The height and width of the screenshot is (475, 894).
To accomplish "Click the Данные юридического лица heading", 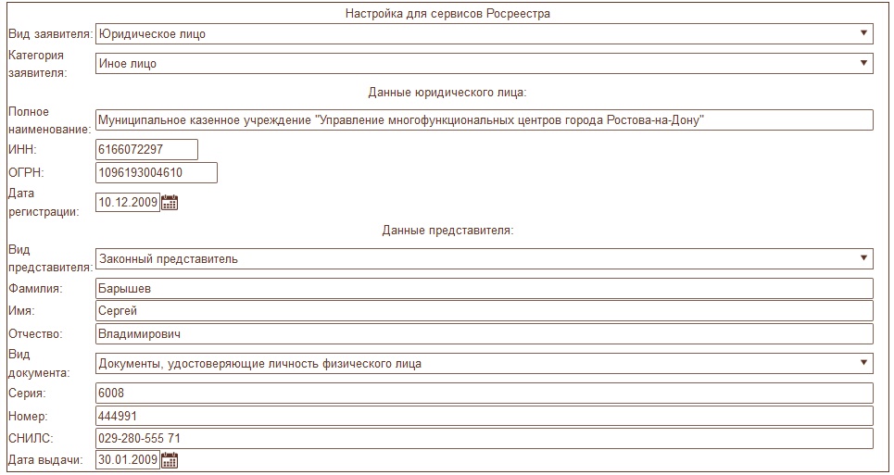I will 447,93.
